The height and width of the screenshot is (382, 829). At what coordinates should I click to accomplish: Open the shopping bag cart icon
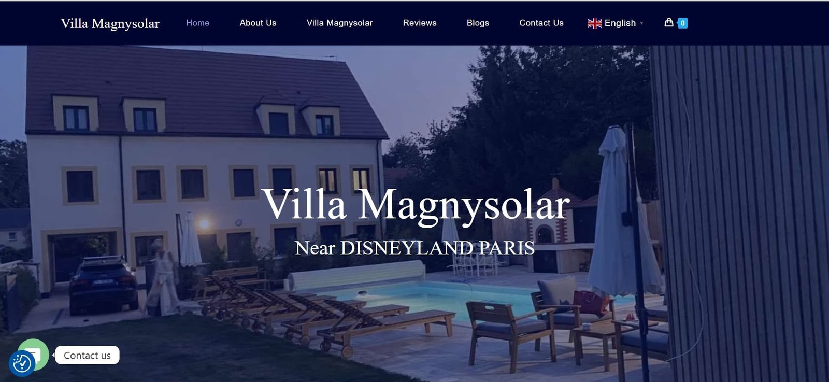coord(669,22)
